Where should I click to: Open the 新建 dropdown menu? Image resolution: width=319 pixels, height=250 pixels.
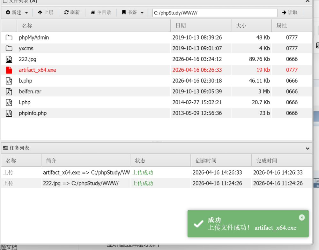click(17, 12)
